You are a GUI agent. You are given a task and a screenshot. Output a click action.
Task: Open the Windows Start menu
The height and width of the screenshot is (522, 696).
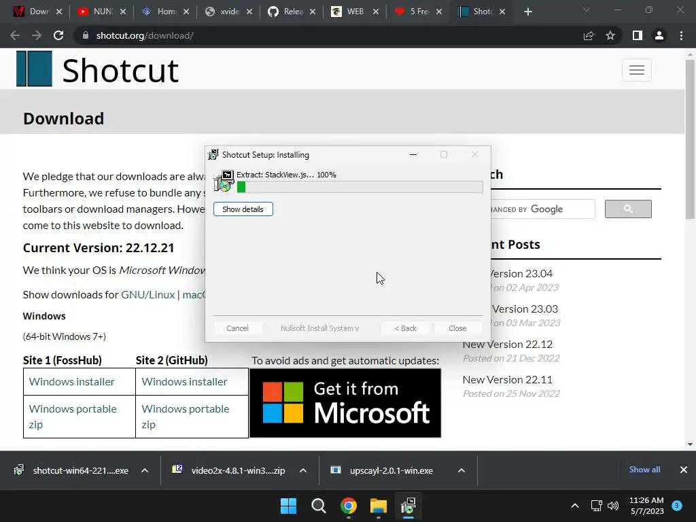pos(288,506)
